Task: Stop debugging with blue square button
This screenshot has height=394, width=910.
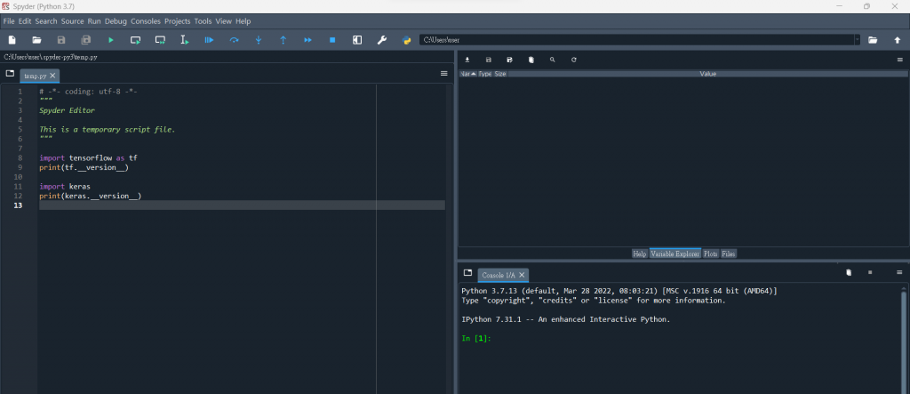Action: tap(332, 40)
